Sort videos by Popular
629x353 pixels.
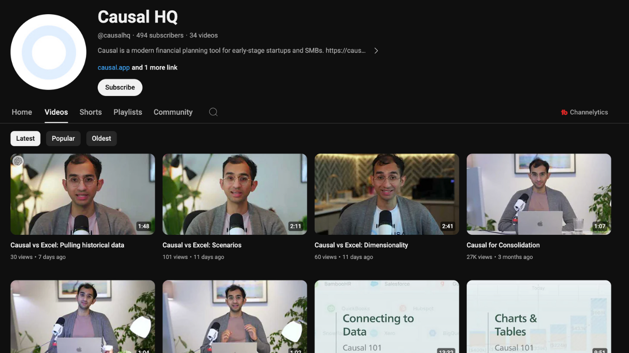click(x=63, y=138)
